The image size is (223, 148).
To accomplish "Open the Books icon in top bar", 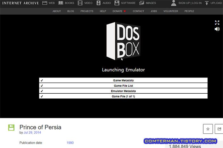I will pyautogui.click(x=61, y=3).
